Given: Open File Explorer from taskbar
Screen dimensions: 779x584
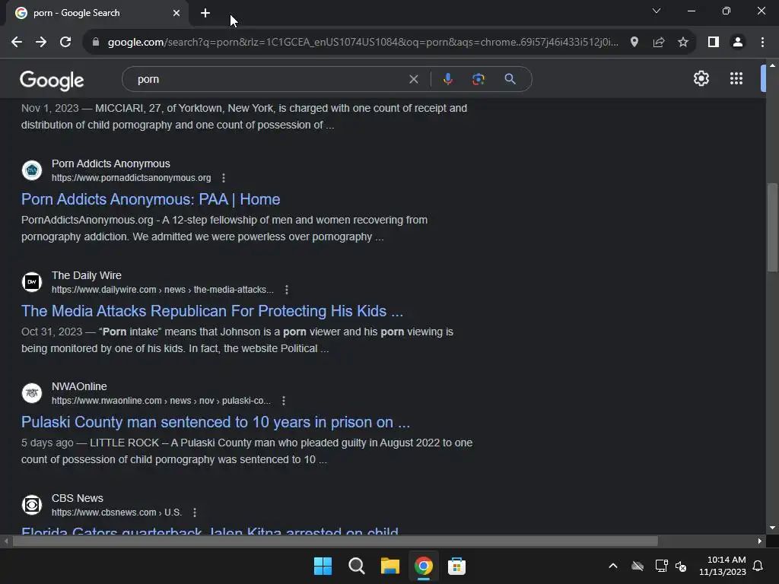Looking at the screenshot, I should tap(390, 566).
